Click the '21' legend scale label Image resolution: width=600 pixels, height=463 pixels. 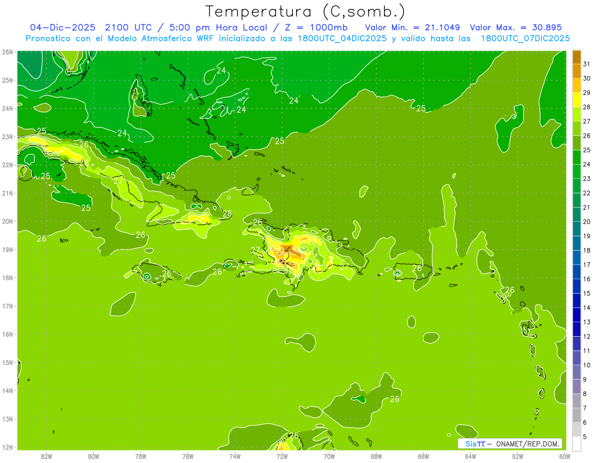point(587,207)
